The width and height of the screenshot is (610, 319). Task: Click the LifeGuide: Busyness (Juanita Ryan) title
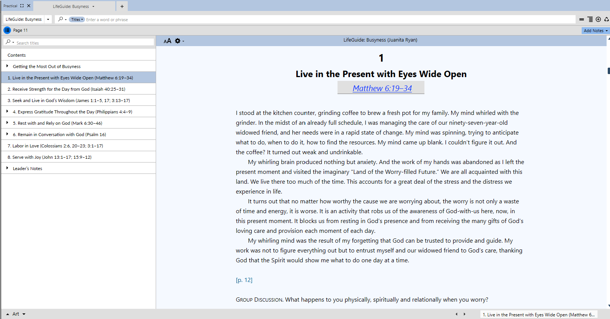tap(380, 40)
